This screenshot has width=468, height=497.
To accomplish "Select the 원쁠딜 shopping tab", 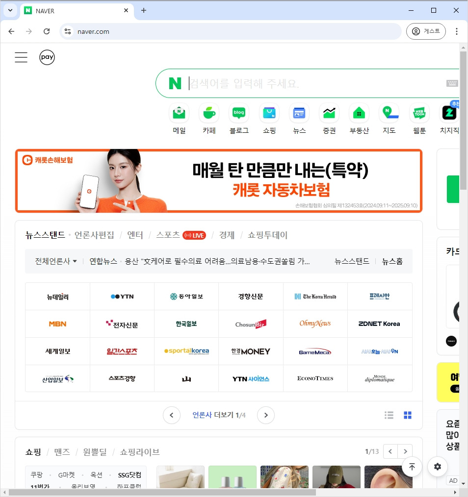I will [95, 452].
